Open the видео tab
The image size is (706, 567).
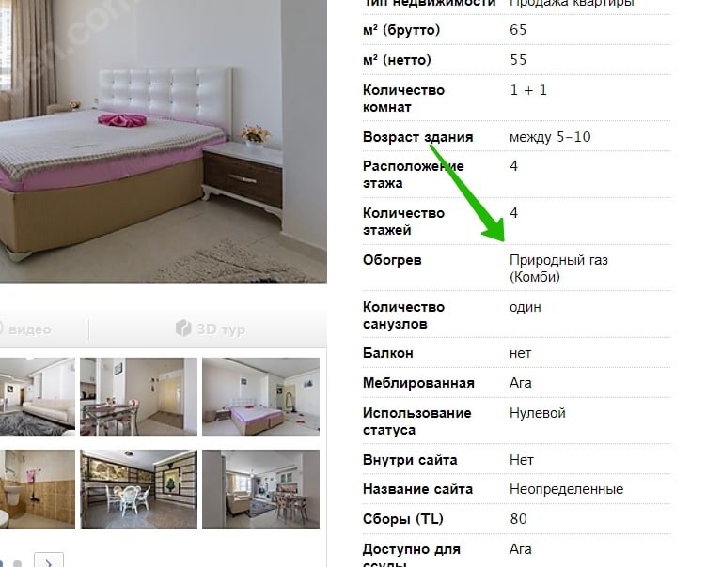29,329
